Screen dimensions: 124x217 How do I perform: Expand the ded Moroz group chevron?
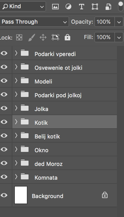tap(16, 163)
